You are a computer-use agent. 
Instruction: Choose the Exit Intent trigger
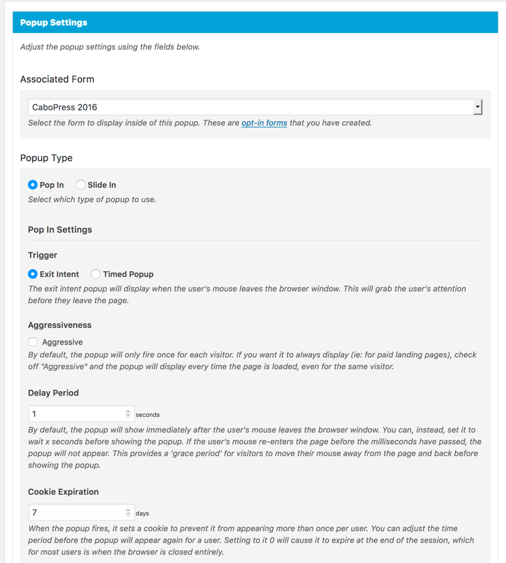33,274
